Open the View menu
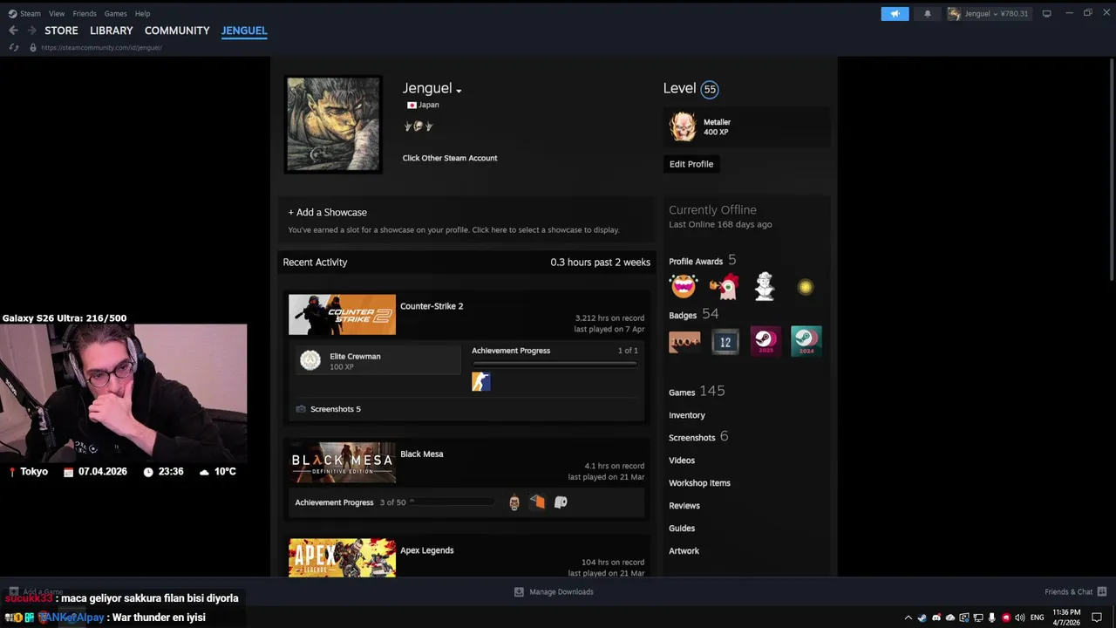 57,13
